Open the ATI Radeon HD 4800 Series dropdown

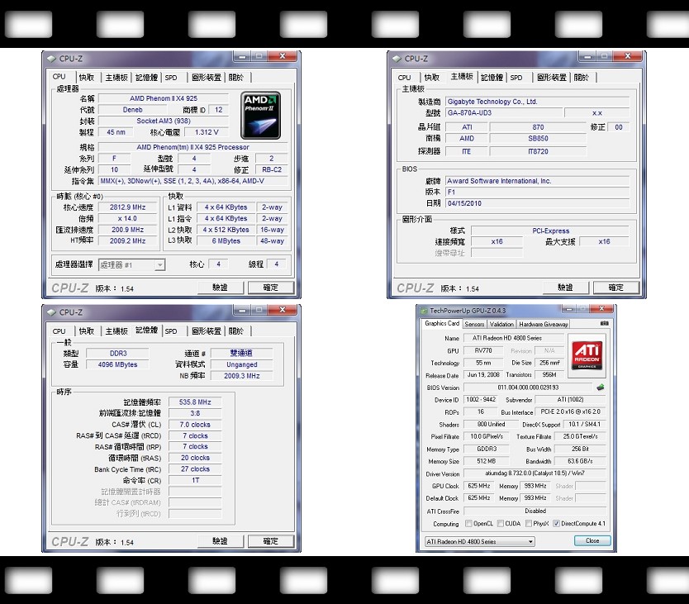[479, 541]
